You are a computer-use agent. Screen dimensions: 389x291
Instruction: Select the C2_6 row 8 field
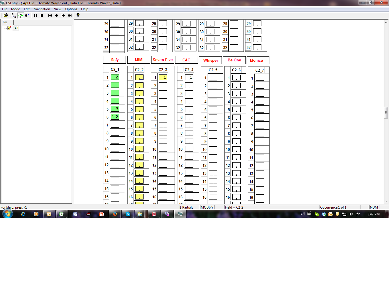(x=236, y=133)
